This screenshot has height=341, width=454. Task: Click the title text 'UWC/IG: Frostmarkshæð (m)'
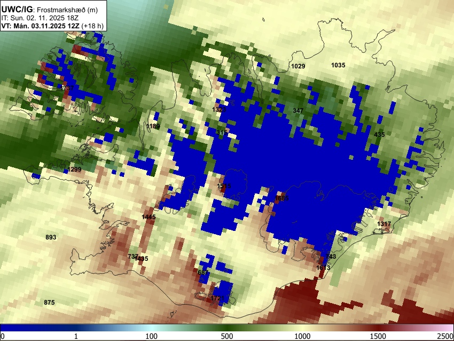[x=50, y=10]
